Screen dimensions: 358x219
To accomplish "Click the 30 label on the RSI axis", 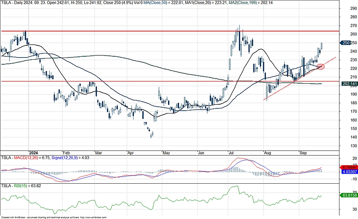I will click(355, 209).
